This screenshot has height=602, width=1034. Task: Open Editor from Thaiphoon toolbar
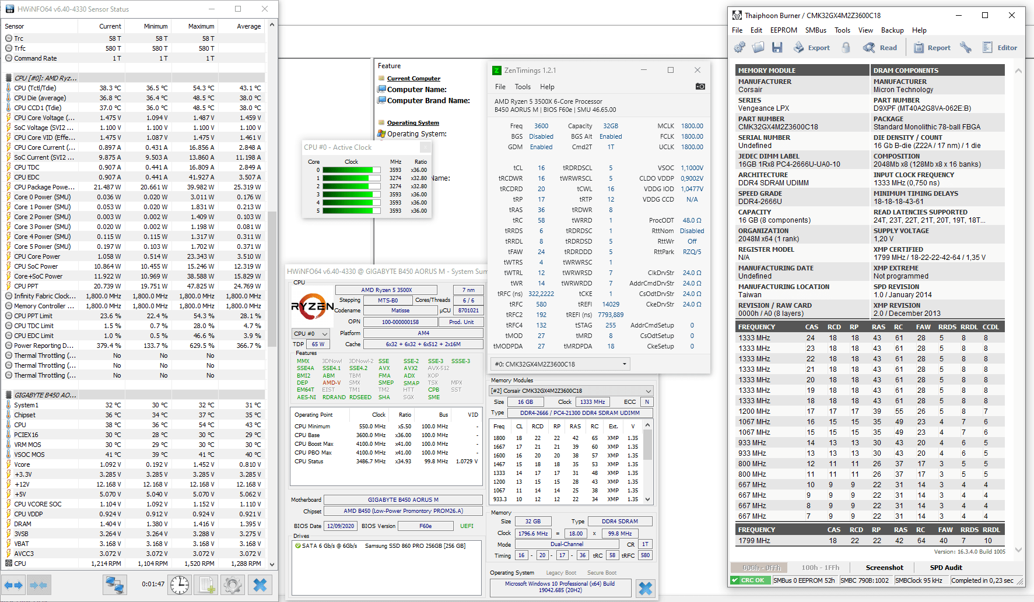point(1000,48)
